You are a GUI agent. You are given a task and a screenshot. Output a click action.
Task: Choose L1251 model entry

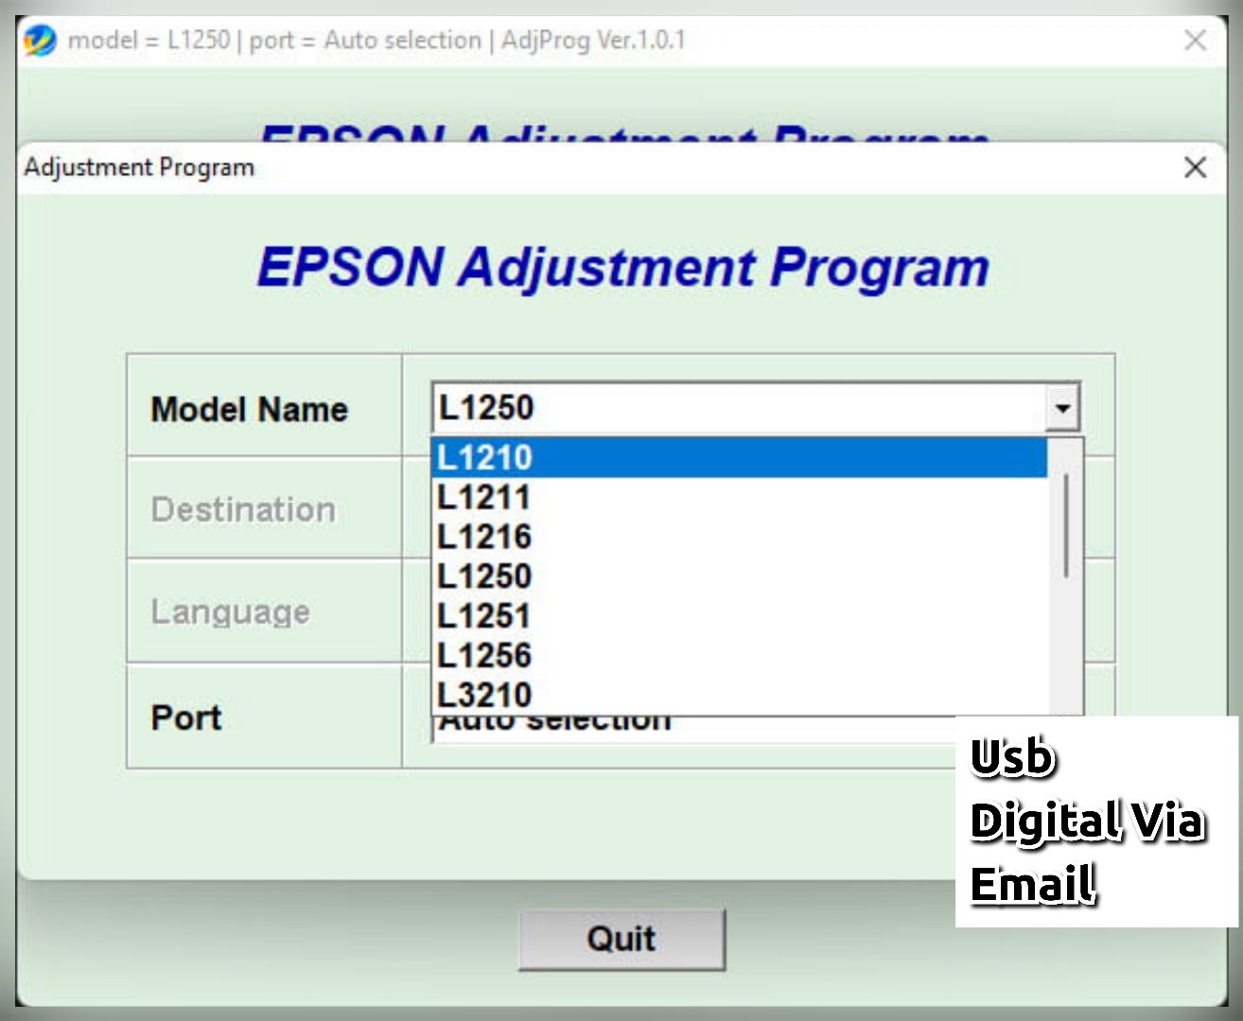(x=740, y=616)
